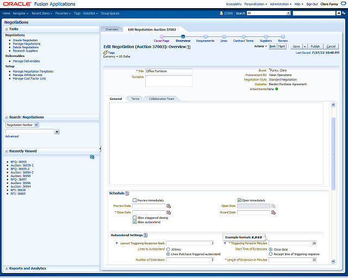
Task: Switch to the Overview page tab
Action: (x=111, y=29)
